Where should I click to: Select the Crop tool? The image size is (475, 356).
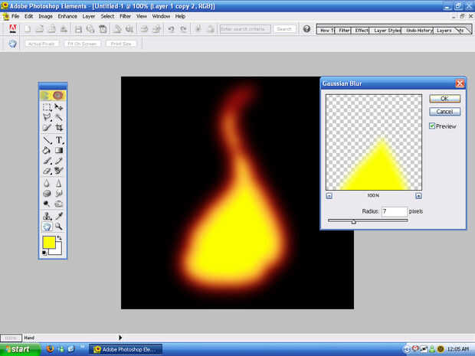pyautogui.click(x=58, y=127)
